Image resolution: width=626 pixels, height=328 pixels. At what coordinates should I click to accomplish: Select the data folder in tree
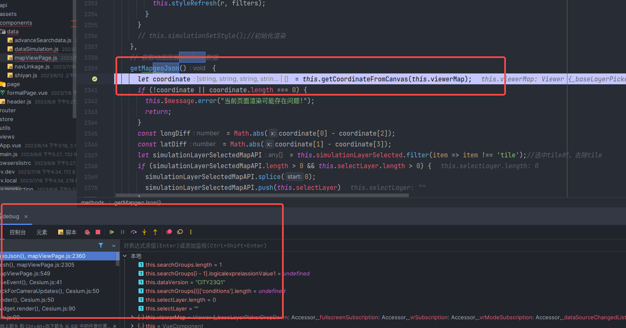tap(13, 32)
